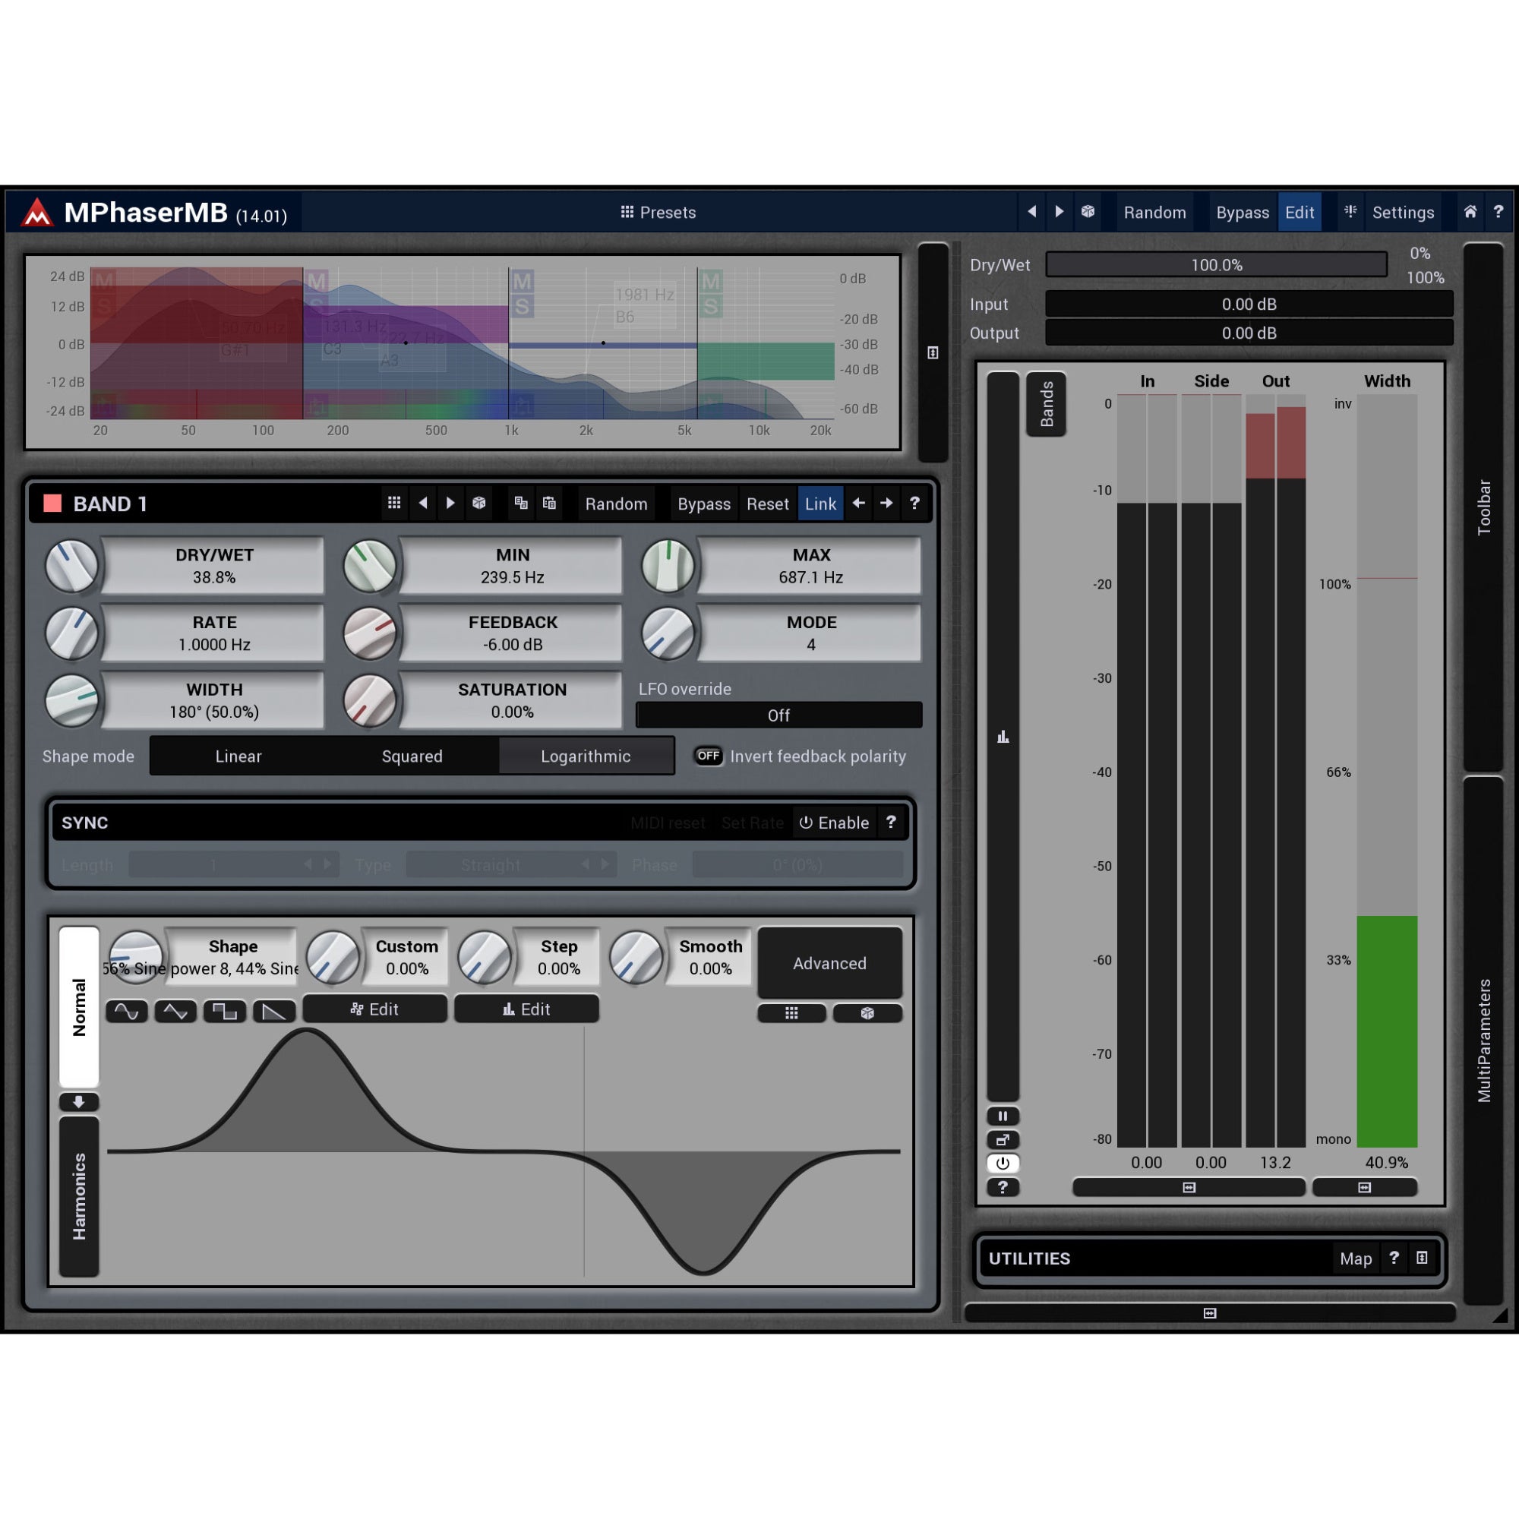The width and height of the screenshot is (1519, 1519).
Task: Select the sine wave shape icon
Action: [x=127, y=1011]
